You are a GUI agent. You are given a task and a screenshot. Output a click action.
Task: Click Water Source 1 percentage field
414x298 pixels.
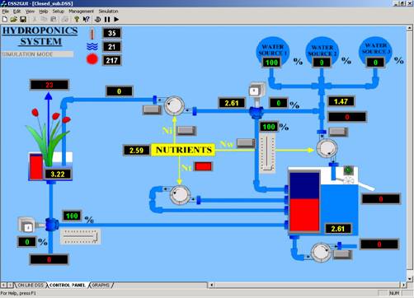(271, 63)
